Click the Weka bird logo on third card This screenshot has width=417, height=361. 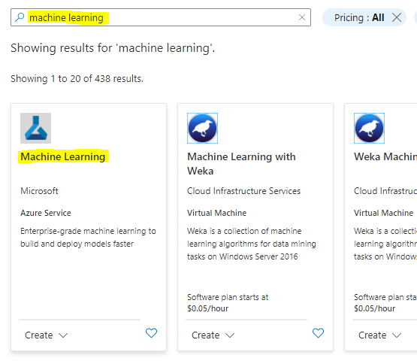(x=369, y=128)
